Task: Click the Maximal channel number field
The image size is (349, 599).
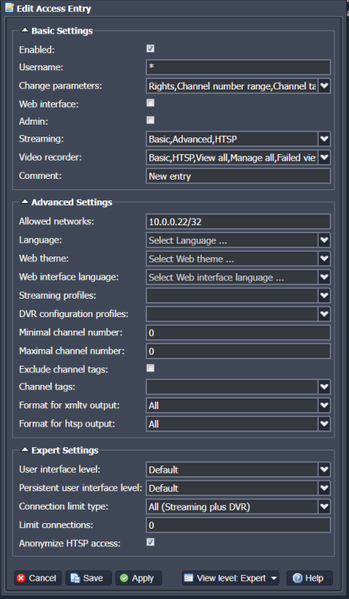Action: (x=238, y=351)
